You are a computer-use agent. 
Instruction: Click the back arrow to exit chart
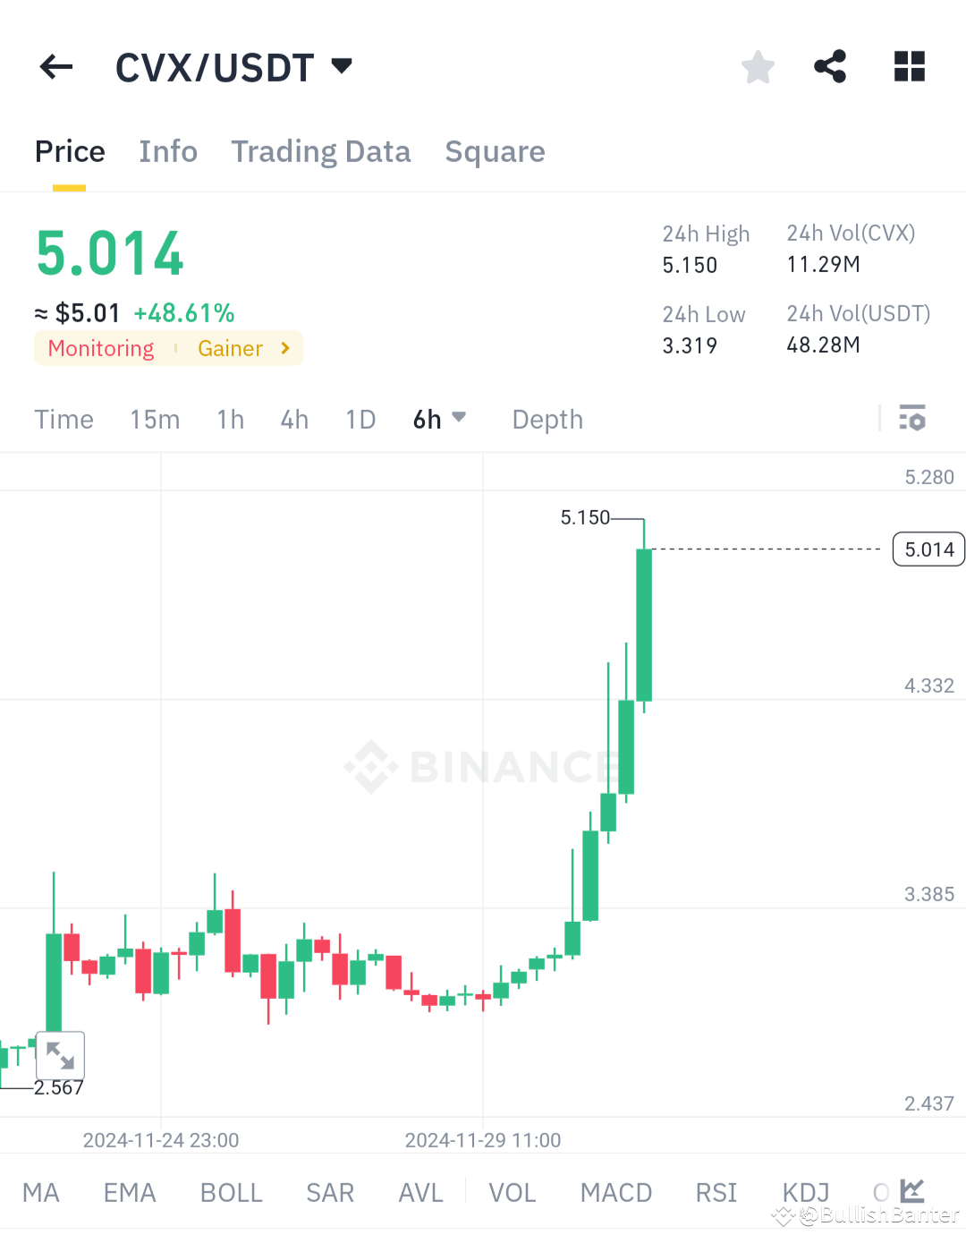tap(55, 66)
